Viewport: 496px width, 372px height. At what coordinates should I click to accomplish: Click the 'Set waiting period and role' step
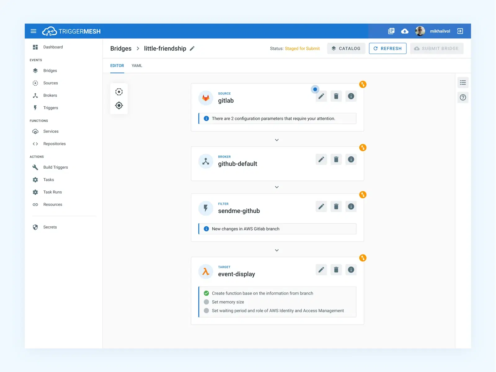click(x=278, y=311)
